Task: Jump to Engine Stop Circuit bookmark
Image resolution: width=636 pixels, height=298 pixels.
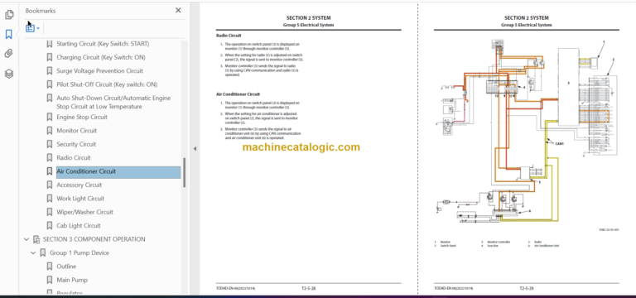Action: (x=82, y=118)
